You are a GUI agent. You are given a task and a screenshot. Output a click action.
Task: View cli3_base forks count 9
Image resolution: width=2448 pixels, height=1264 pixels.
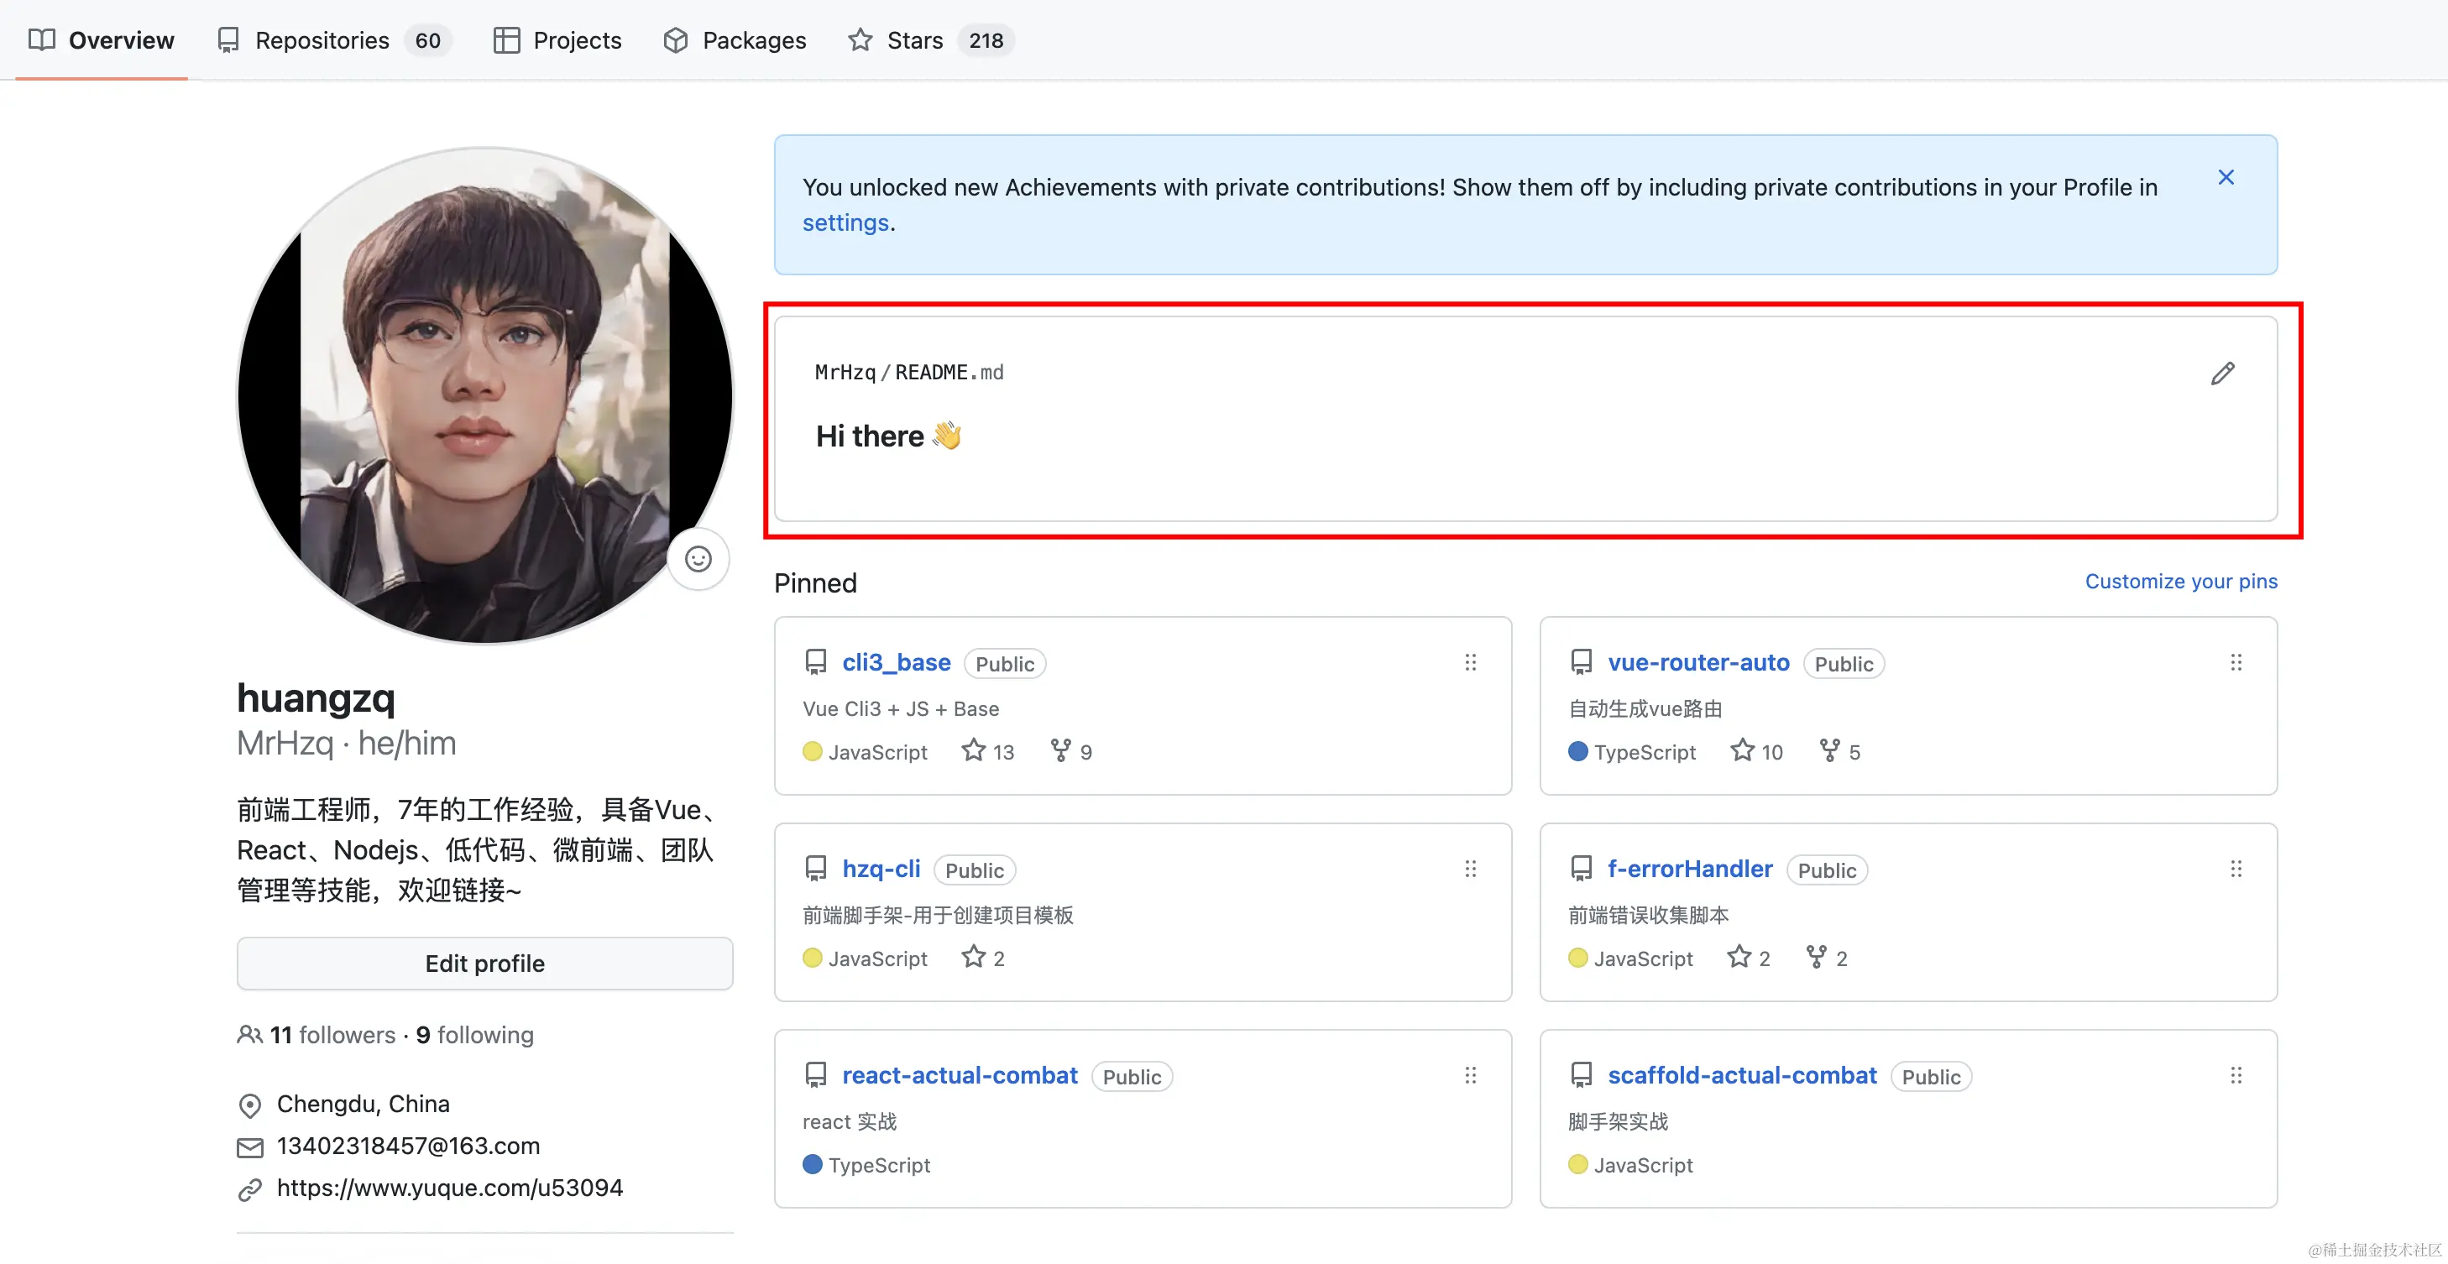[x=1071, y=752]
